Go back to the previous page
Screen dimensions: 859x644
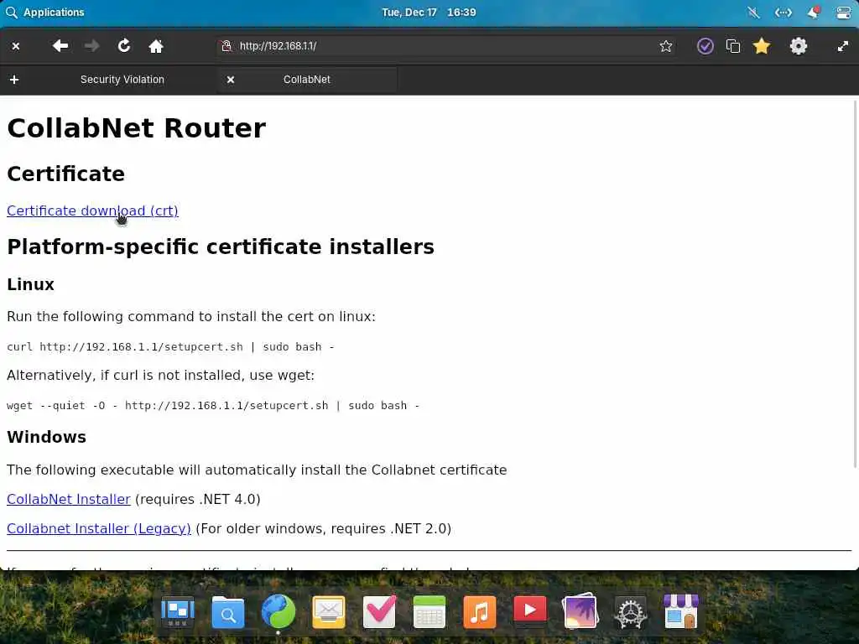click(x=60, y=46)
